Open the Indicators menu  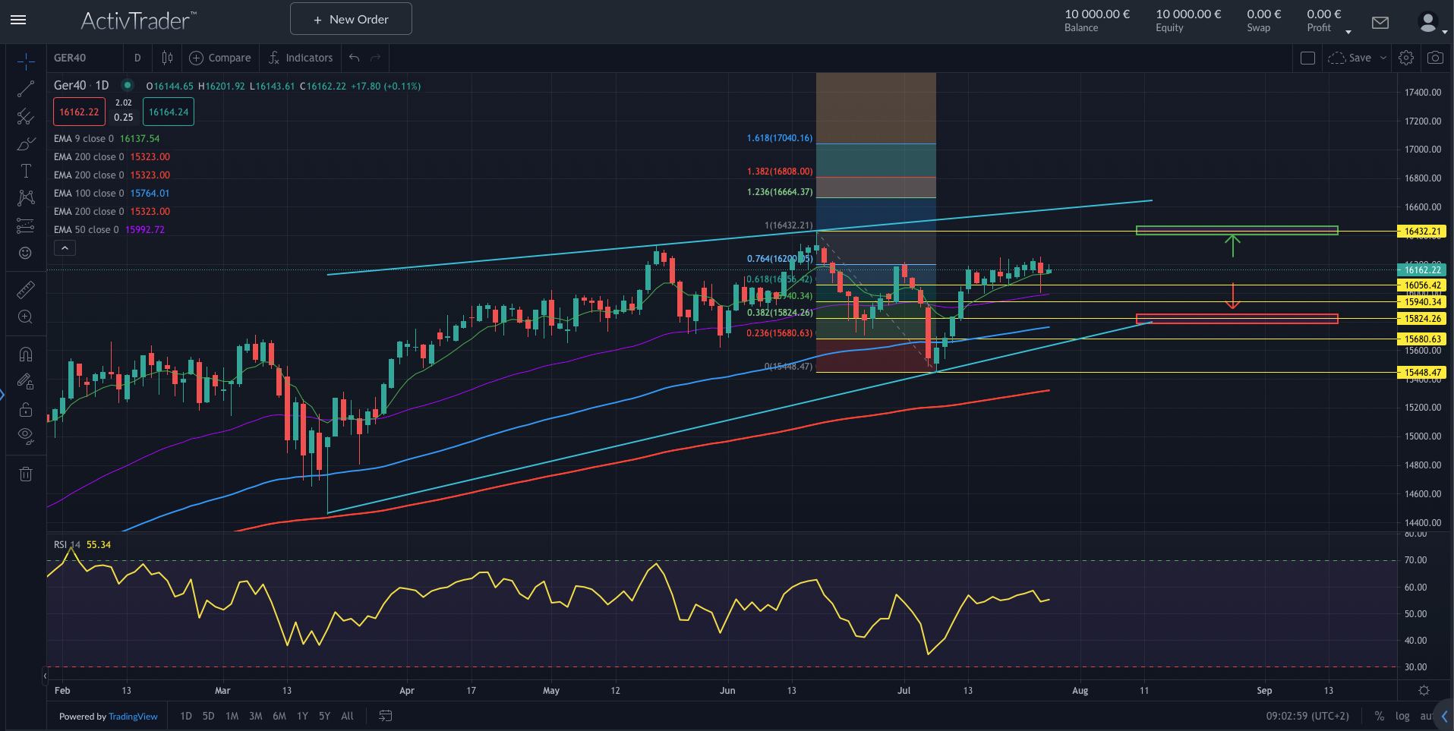click(x=301, y=58)
